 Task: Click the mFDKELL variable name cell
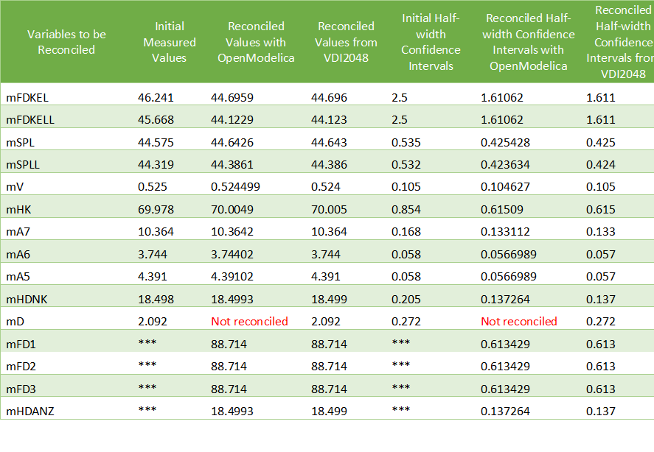(x=30, y=119)
